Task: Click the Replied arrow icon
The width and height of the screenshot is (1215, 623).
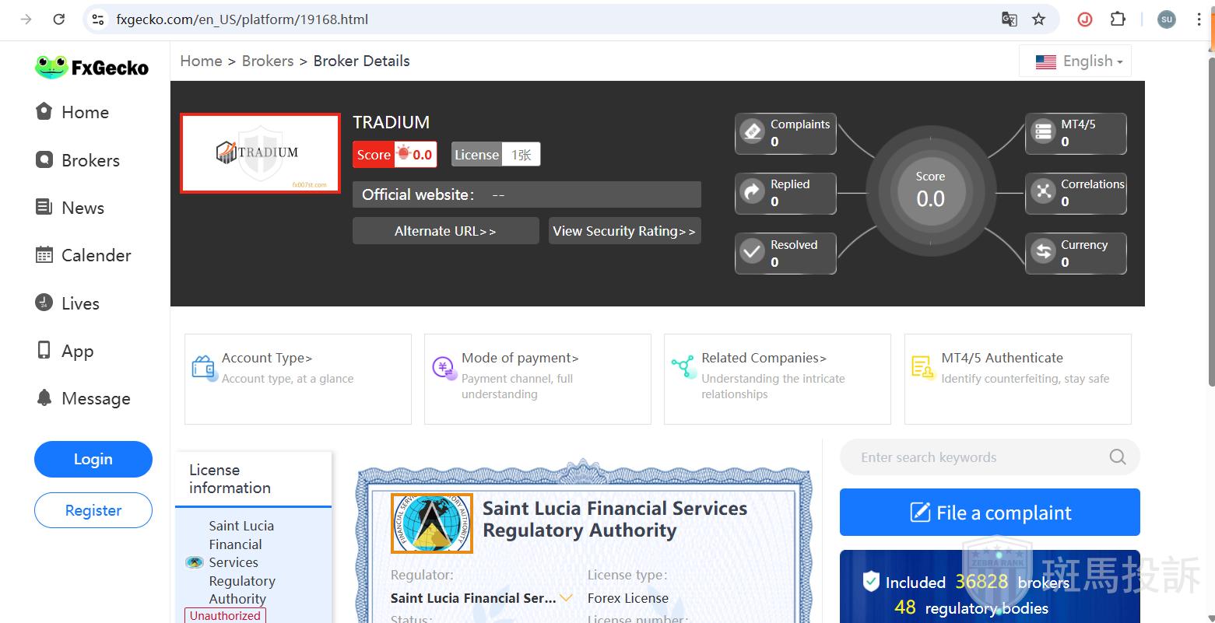Action: click(752, 192)
